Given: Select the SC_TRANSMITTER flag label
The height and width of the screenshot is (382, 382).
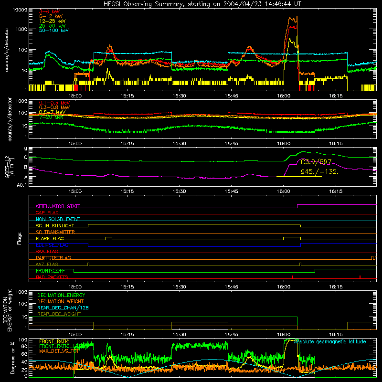Looking at the screenshot, I should 55,232.
